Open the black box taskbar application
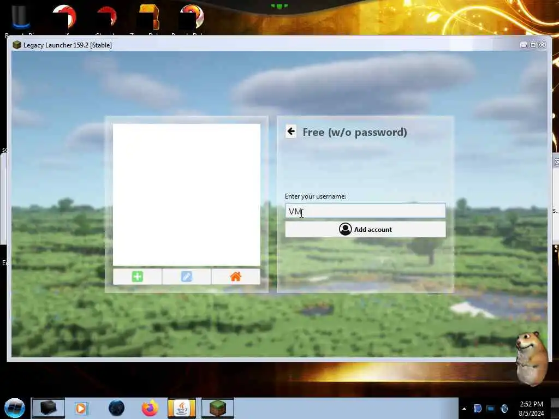This screenshot has height=419, width=559. coord(48,408)
